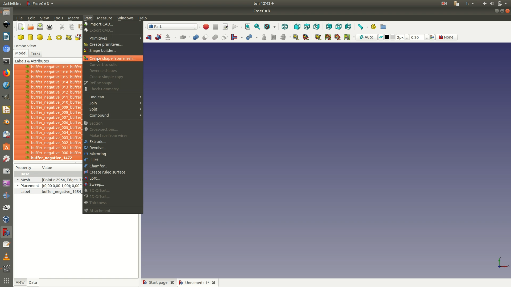Open the macro editor icon with pencil
Image resolution: width=511 pixels, height=287 pixels.
[225, 27]
